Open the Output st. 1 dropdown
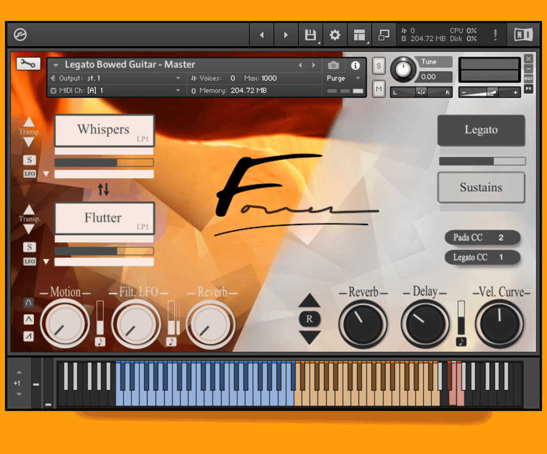 tap(115, 78)
